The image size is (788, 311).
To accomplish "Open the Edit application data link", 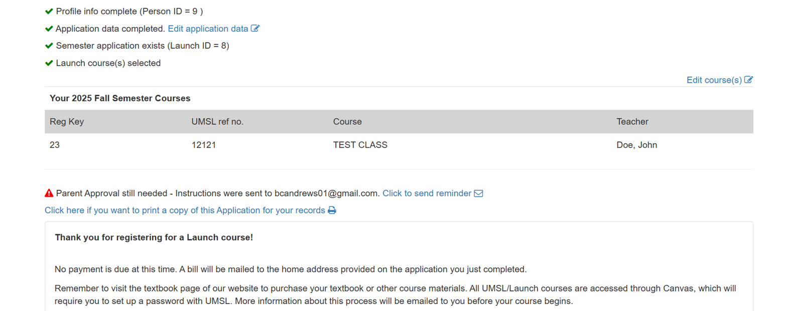I will point(208,29).
